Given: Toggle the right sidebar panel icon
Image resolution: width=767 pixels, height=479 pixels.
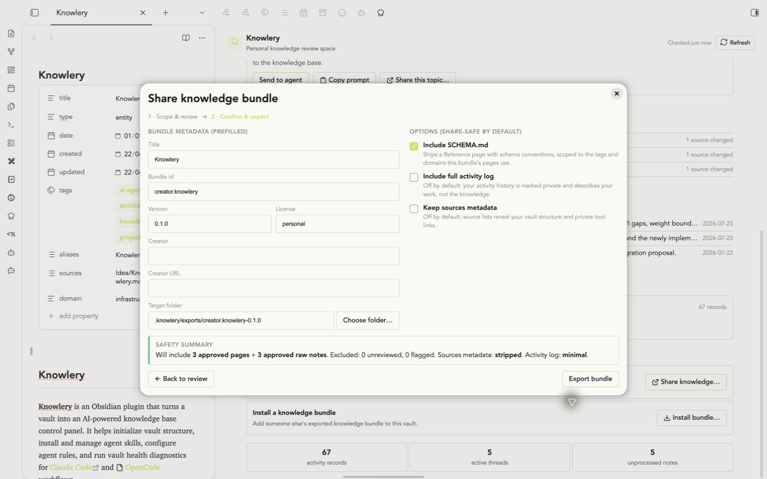Looking at the screenshot, I should (755, 12).
